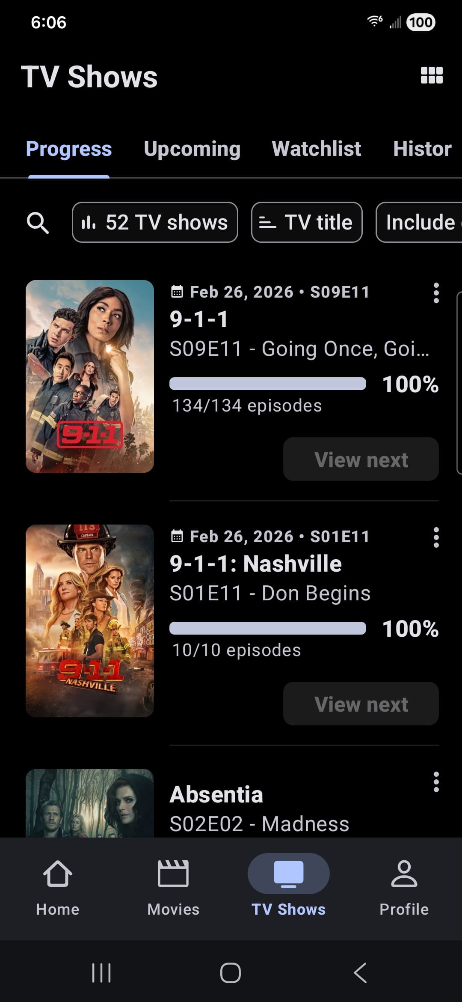Open Movies via clapperboard icon
The height and width of the screenshot is (1002, 462).
click(x=173, y=883)
